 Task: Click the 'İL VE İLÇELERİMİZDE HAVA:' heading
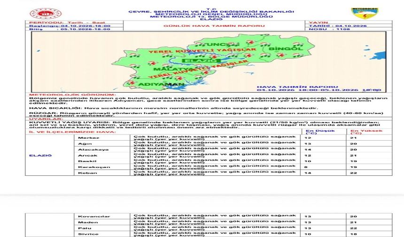click(x=72, y=132)
